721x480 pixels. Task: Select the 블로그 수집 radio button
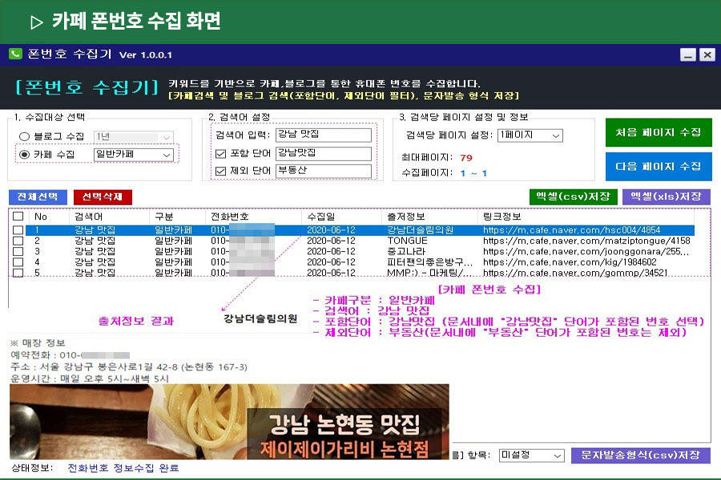[x=24, y=137]
